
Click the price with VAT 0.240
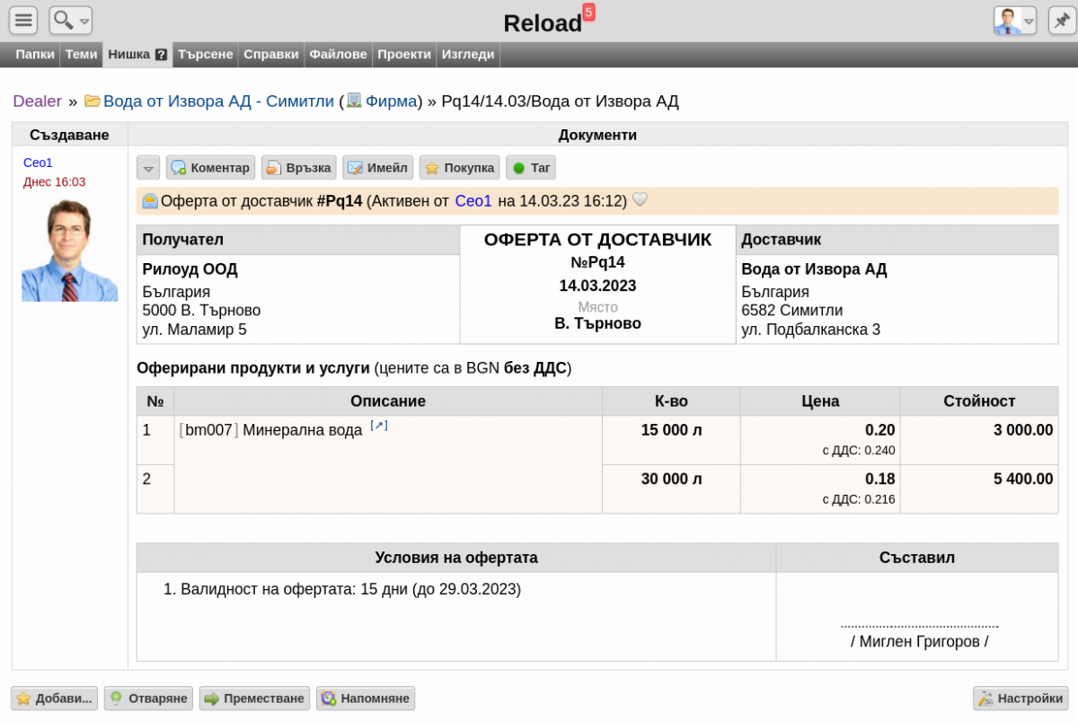pos(859,451)
